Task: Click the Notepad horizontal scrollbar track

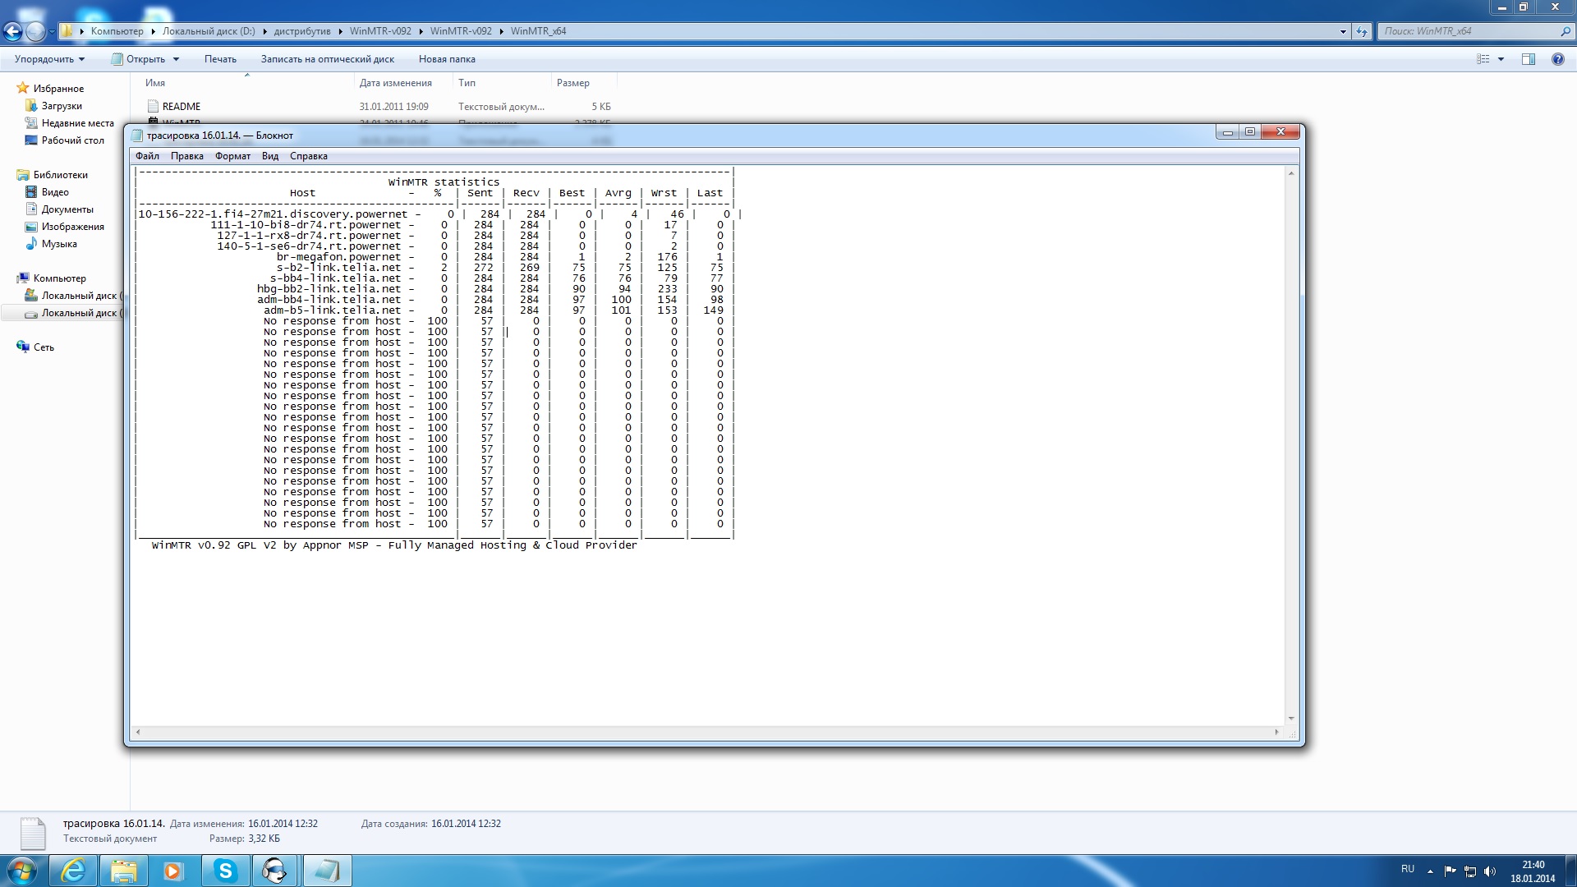Action: [706, 732]
